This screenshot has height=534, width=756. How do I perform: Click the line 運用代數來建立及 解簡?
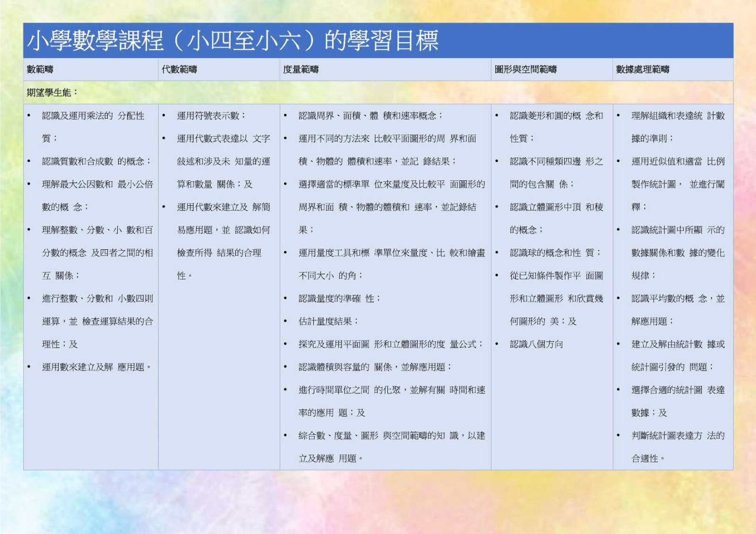tap(223, 207)
